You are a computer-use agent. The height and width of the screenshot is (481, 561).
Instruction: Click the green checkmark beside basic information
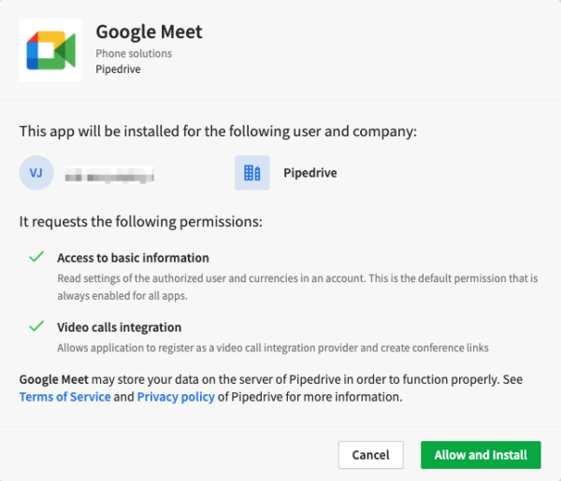(36, 257)
